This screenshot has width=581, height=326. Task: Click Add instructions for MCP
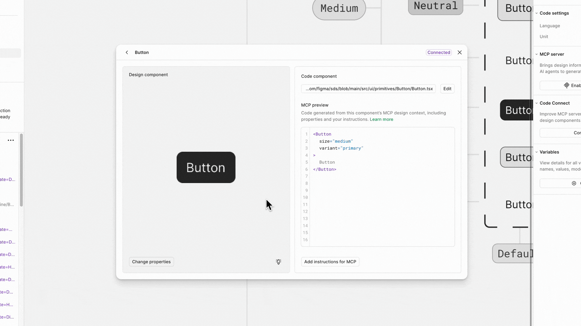coord(330,262)
